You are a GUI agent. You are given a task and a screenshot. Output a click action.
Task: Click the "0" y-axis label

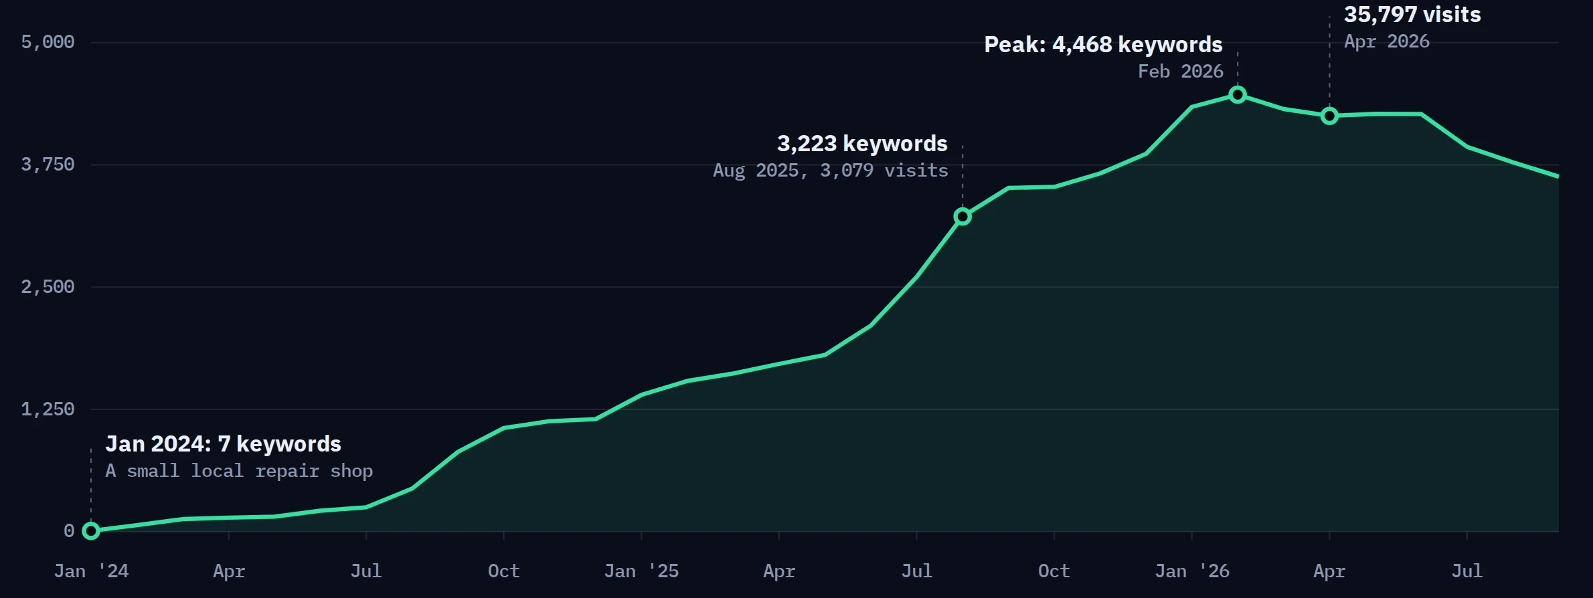(x=69, y=531)
